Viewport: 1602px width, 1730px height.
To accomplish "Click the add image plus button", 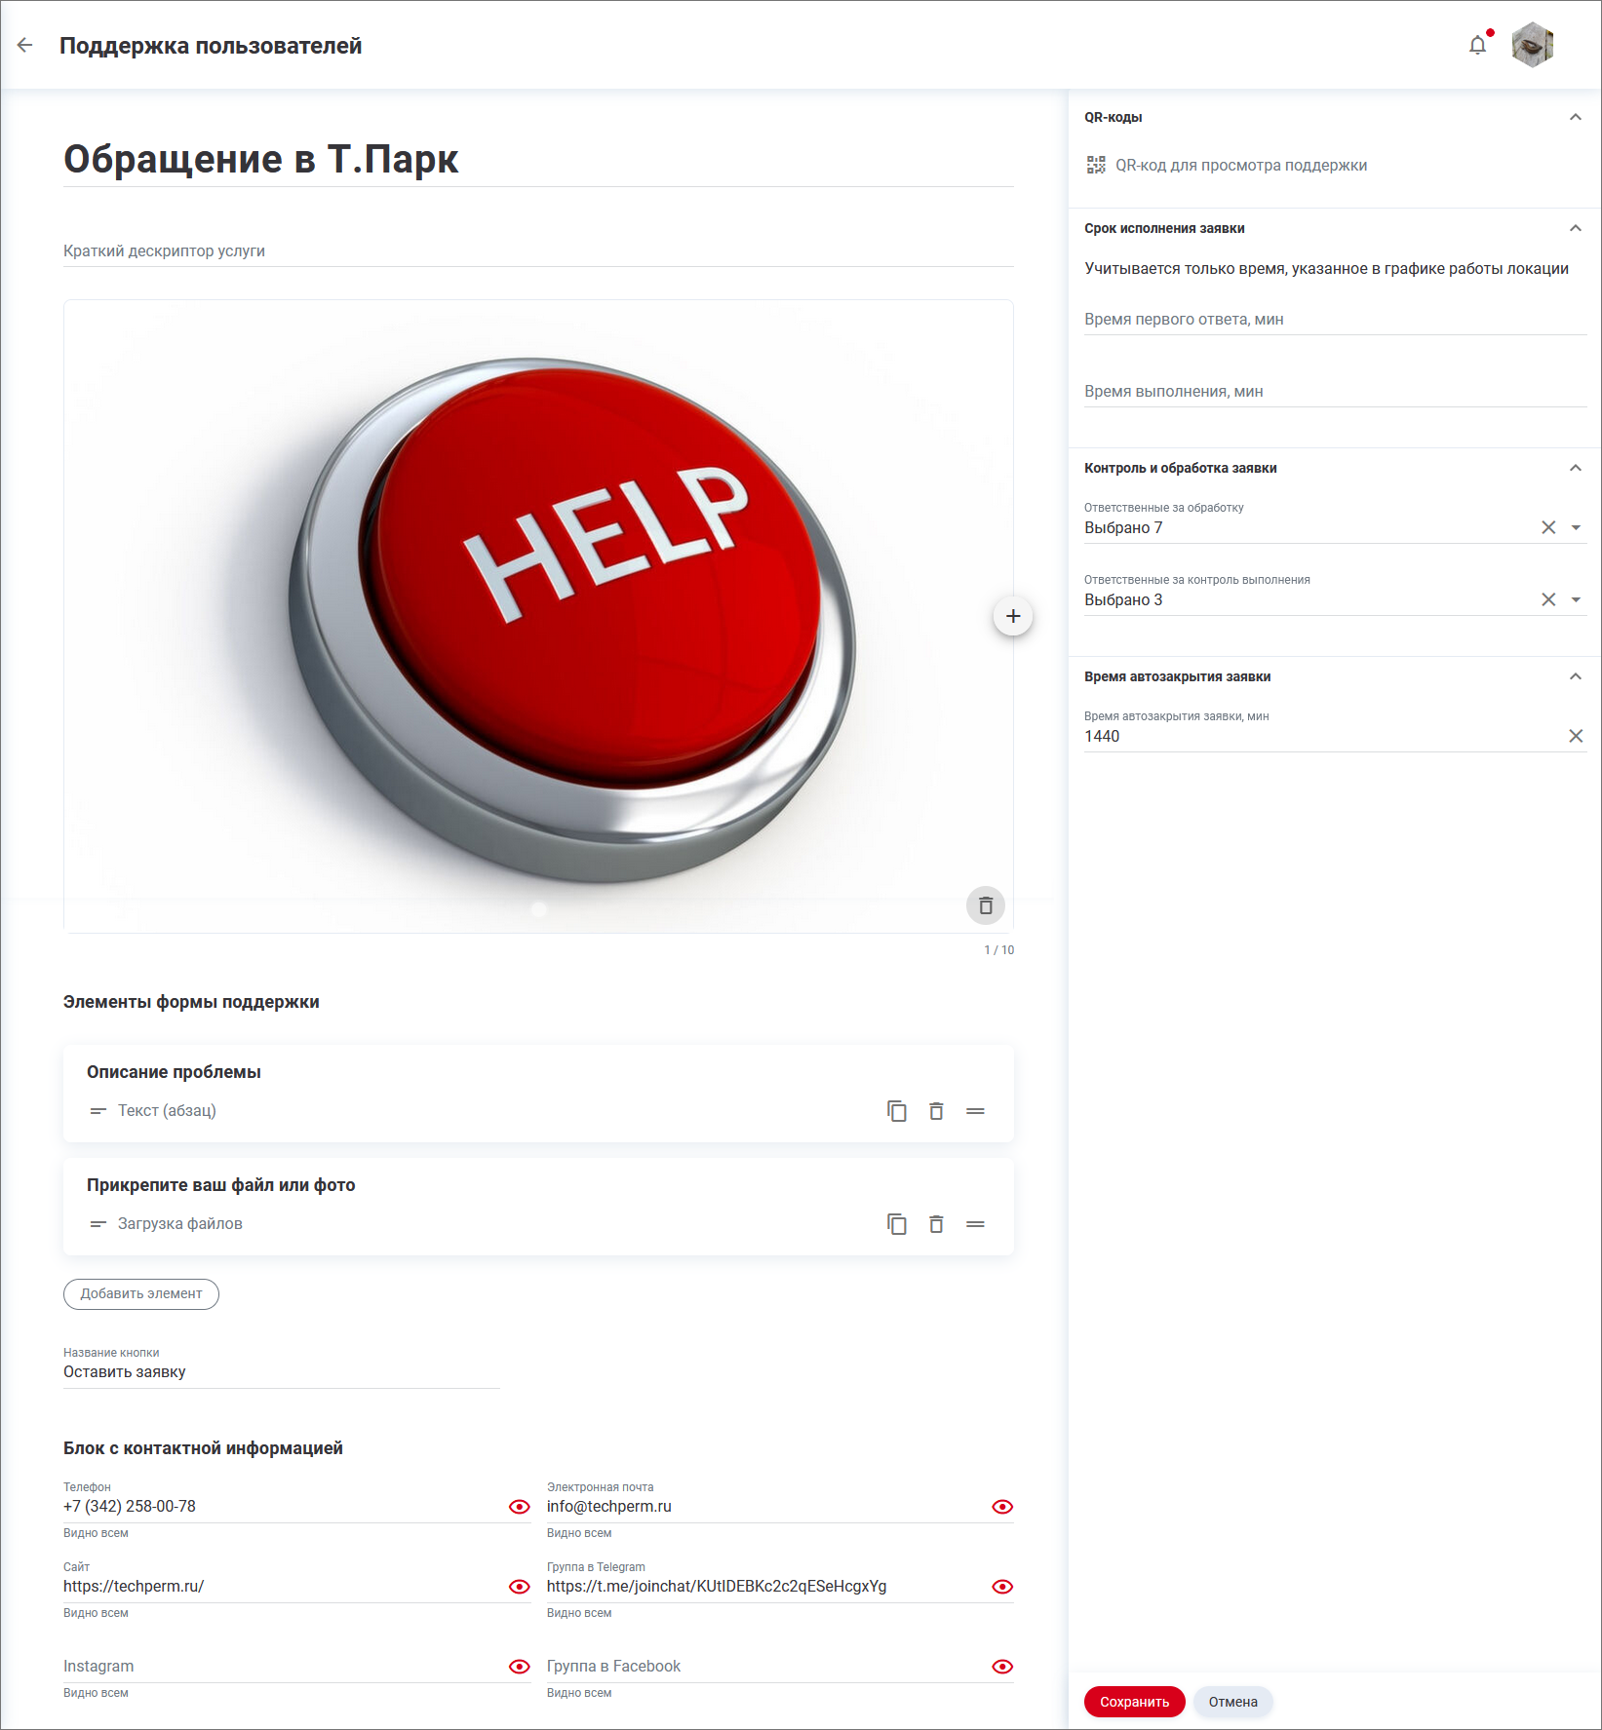I will (x=1012, y=616).
